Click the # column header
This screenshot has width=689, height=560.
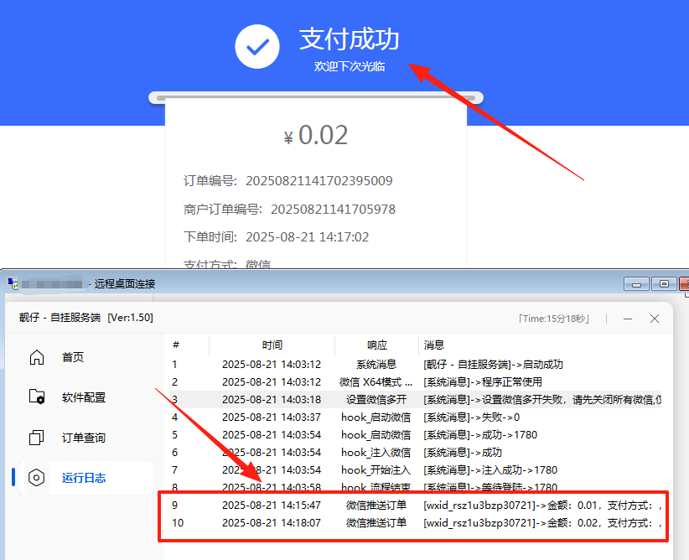[176, 345]
